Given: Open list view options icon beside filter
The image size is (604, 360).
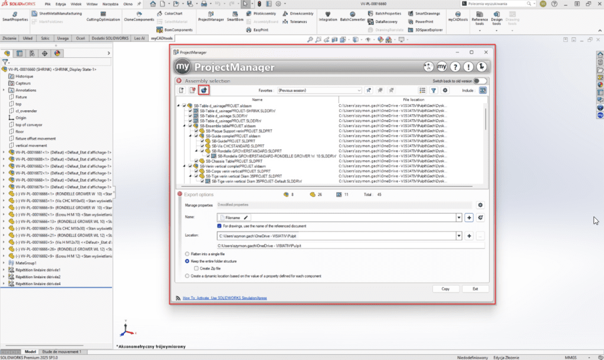Looking at the screenshot, I should 422,90.
